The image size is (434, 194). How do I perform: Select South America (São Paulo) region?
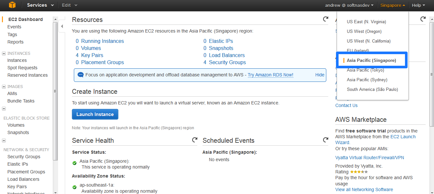click(x=372, y=90)
